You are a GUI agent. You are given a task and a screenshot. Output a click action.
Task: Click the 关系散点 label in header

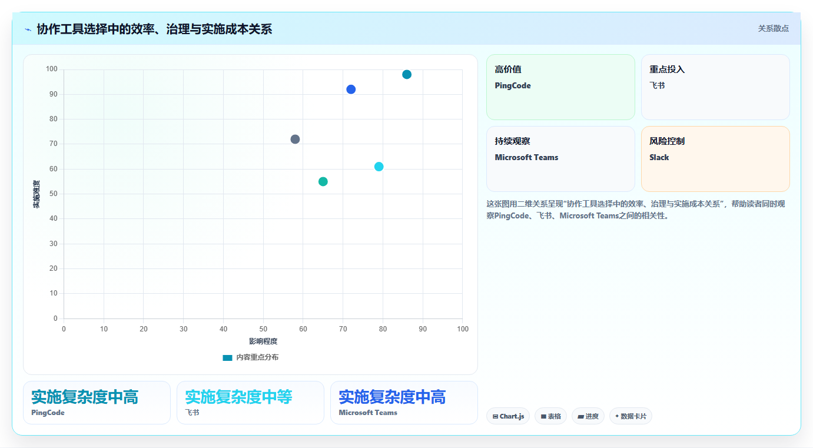773,28
